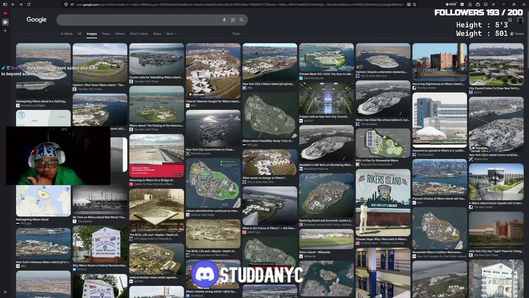Screen dimensions: 529x298
Task: Click 'Restoring Social and Economic Justice' title
Action: click(326, 221)
